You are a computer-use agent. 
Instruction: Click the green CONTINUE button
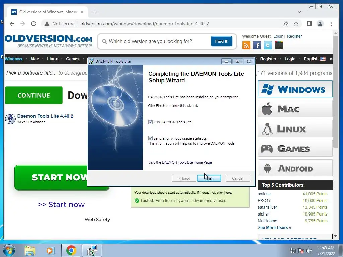pos(34,95)
